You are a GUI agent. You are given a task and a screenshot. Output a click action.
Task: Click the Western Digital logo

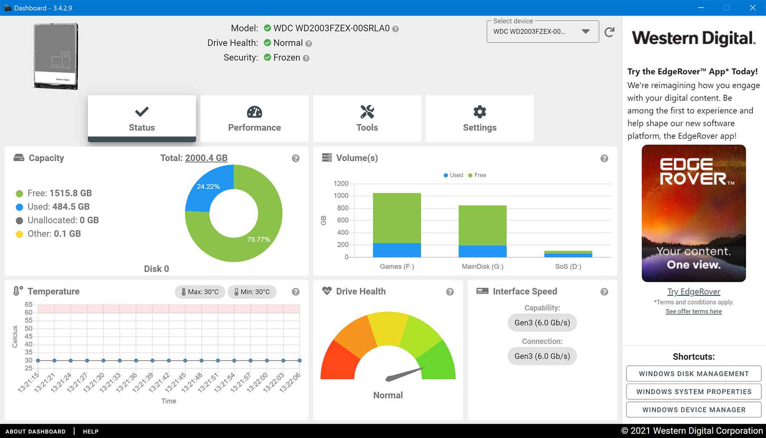[x=694, y=38]
